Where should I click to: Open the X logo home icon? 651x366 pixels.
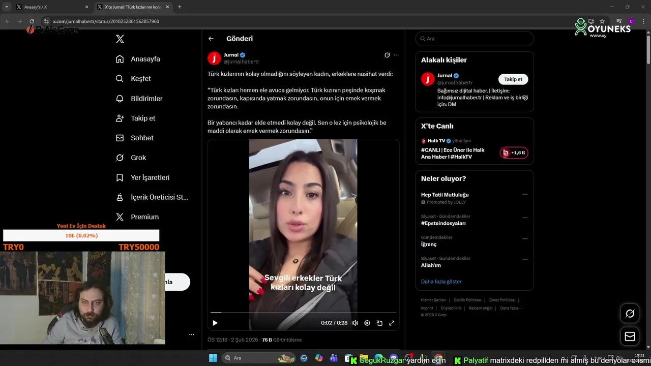pyautogui.click(x=120, y=39)
